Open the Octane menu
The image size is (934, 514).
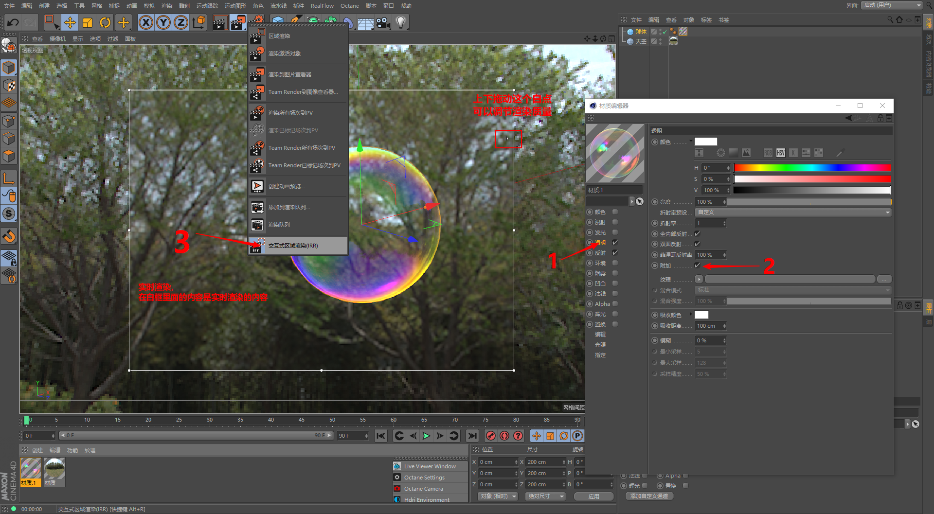click(x=350, y=6)
